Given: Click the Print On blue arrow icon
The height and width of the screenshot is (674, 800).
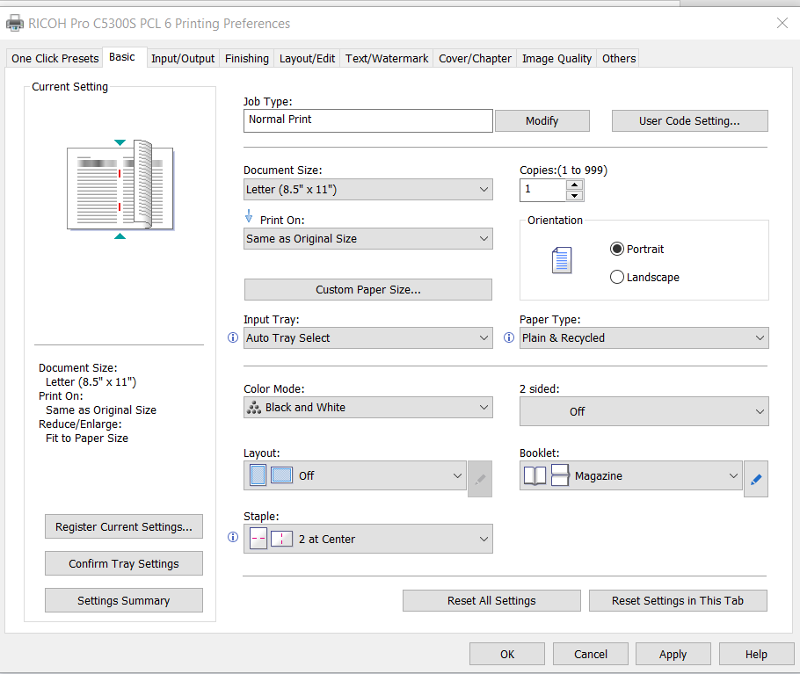Looking at the screenshot, I should pos(249,217).
